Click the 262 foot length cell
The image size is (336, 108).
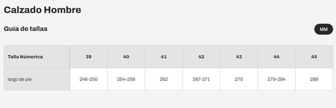(x=164, y=79)
